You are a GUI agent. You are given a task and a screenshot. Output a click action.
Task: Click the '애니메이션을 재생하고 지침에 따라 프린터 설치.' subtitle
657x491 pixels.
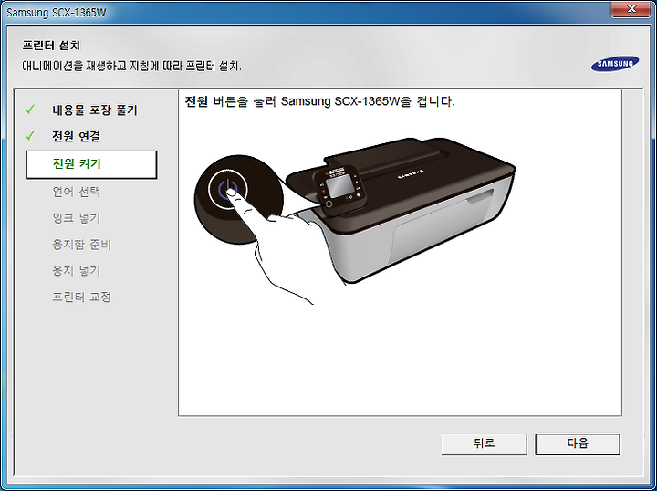point(131,67)
